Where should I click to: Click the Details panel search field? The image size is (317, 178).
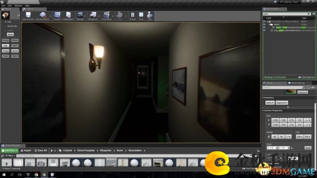point(284,88)
